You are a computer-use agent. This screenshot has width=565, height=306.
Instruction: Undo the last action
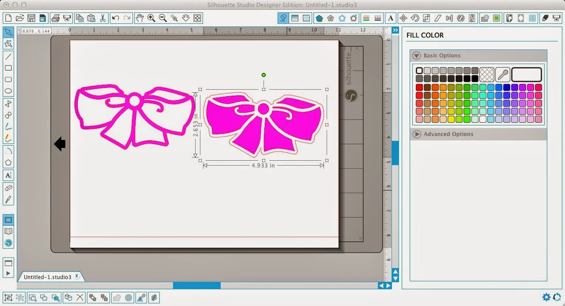pos(115,18)
